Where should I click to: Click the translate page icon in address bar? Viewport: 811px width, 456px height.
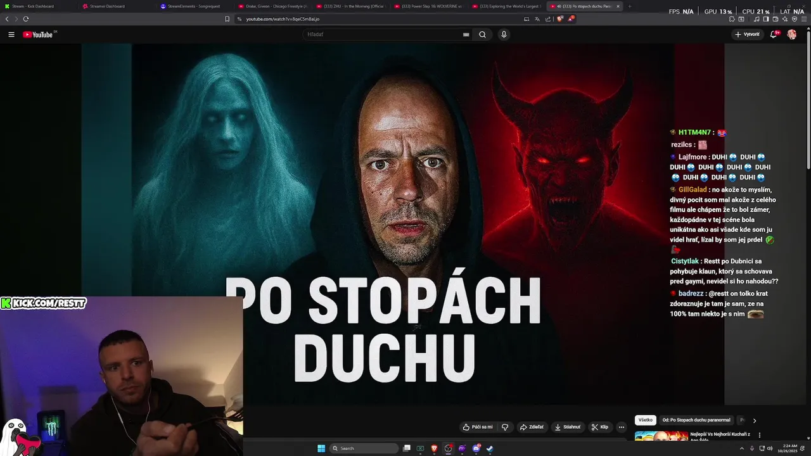(x=537, y=19)
